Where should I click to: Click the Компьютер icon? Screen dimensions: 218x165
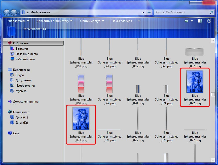(10, 112)
